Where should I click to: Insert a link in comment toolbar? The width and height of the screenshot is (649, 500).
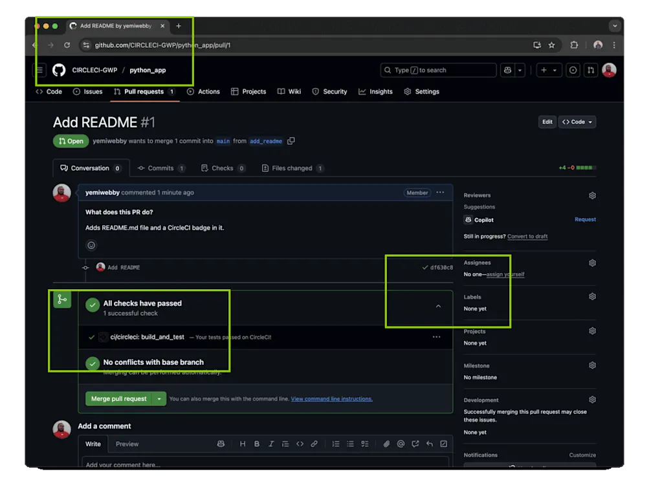click(x=314, y=444)
